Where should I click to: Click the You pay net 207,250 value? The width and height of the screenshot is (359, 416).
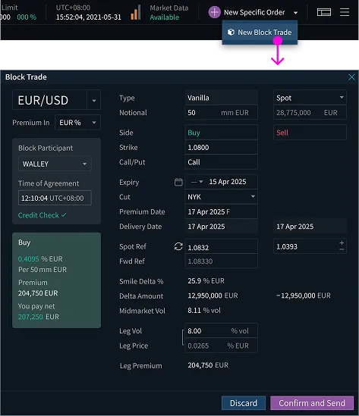pyautogui.click(x=30, y=317)
